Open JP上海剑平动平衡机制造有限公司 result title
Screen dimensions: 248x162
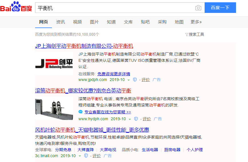(84, 46)
